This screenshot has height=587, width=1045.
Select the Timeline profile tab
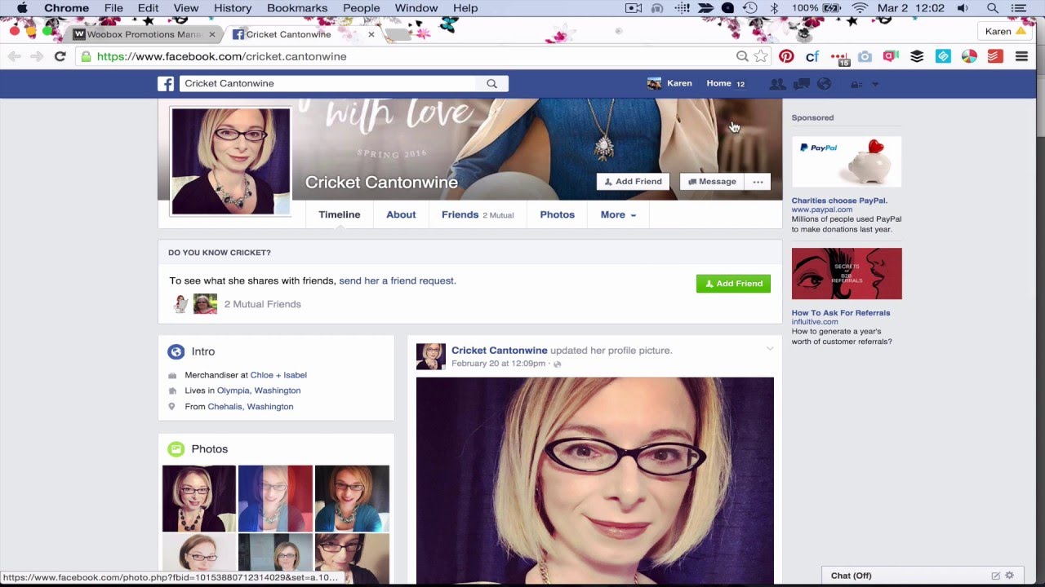point(340,214)
